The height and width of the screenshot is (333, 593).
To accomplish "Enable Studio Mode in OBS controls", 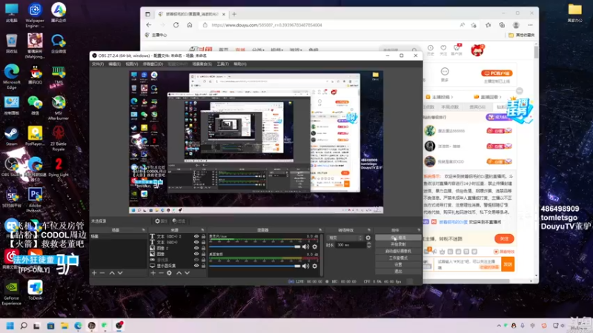I will pos(398,258).
